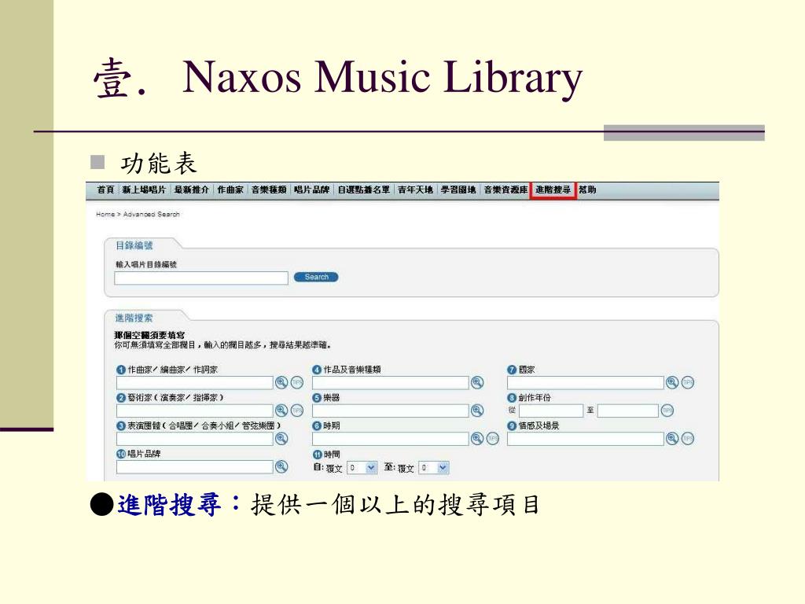The image size is (805, 604).
Task: Focus the 作品及音樂種類 input field
Action: [x=391, y=383]
